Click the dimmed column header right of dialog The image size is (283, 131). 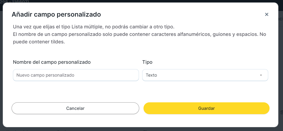point(281,19)
